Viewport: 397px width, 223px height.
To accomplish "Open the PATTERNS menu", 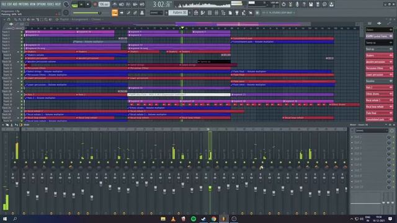I will pos(24,4).
